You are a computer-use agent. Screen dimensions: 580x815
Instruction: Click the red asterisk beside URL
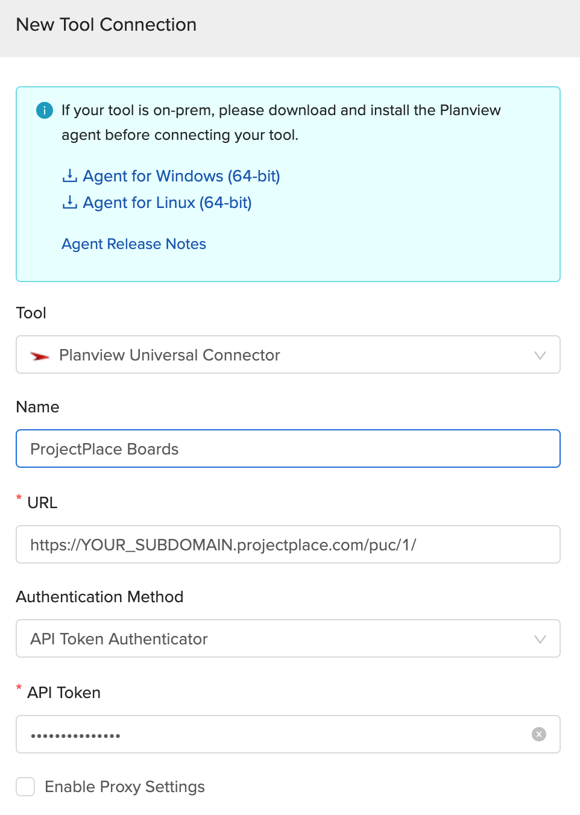19,498
